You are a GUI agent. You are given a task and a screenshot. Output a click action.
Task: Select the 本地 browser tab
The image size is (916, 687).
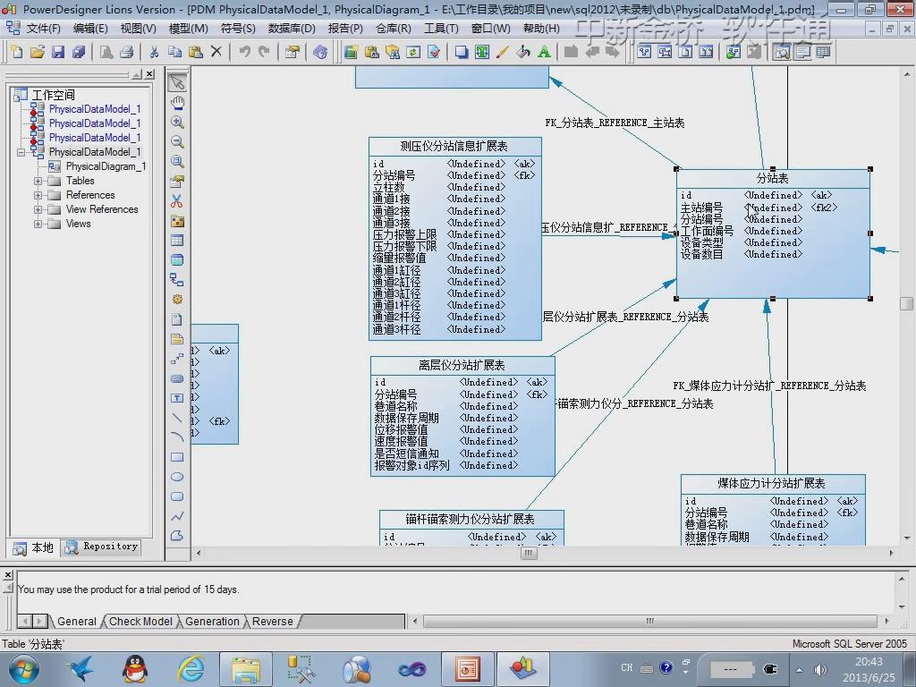coord(34,547)
